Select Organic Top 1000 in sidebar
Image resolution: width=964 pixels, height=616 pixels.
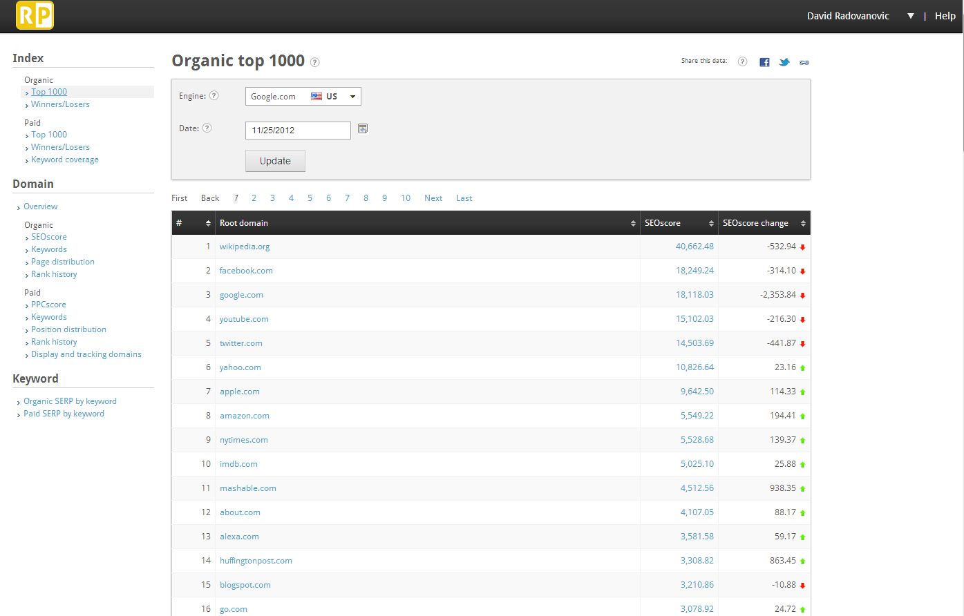49,92
